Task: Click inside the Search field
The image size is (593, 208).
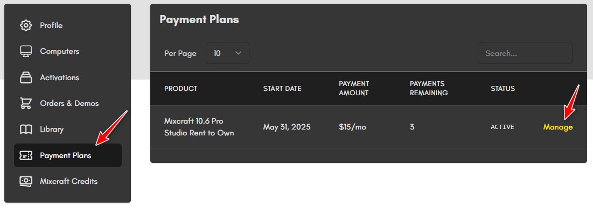Action: 525,53
